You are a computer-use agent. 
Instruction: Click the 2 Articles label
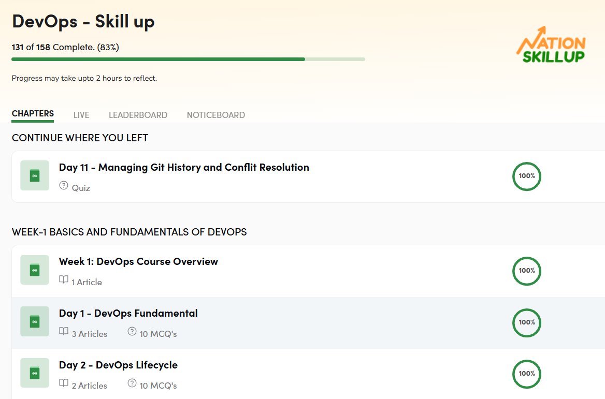click(x=90, y=386)
